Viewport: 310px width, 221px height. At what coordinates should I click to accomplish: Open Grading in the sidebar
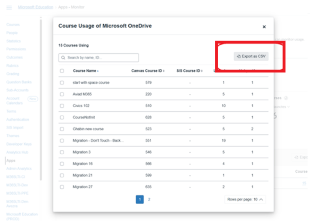[13, 74]
